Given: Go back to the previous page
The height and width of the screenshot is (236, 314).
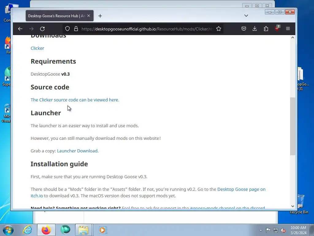Looking at the screenshot, I should (x=20, y=29).
